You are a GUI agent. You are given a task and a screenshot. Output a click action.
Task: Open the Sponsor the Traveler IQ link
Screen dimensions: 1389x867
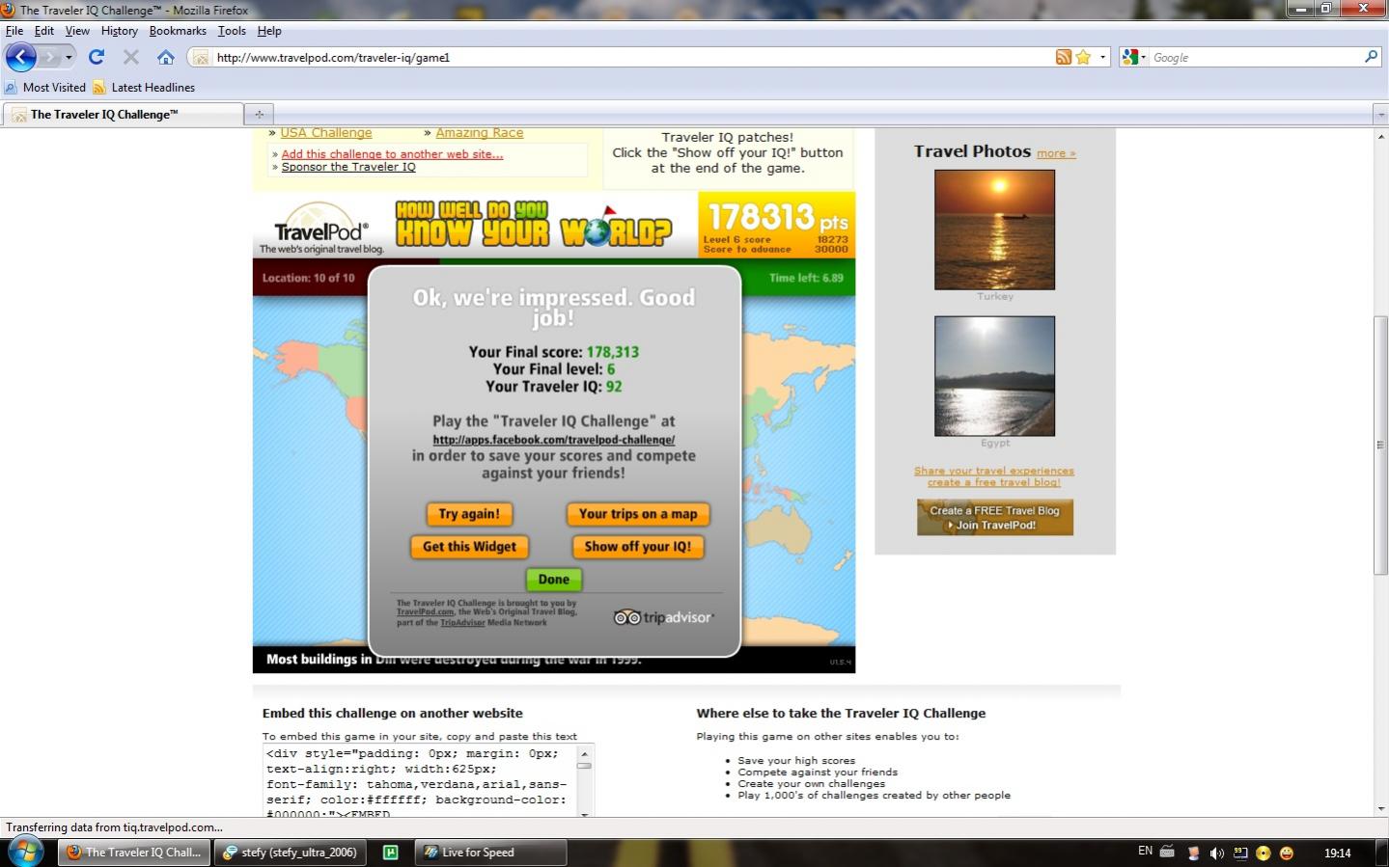click(x=348, y=167)
